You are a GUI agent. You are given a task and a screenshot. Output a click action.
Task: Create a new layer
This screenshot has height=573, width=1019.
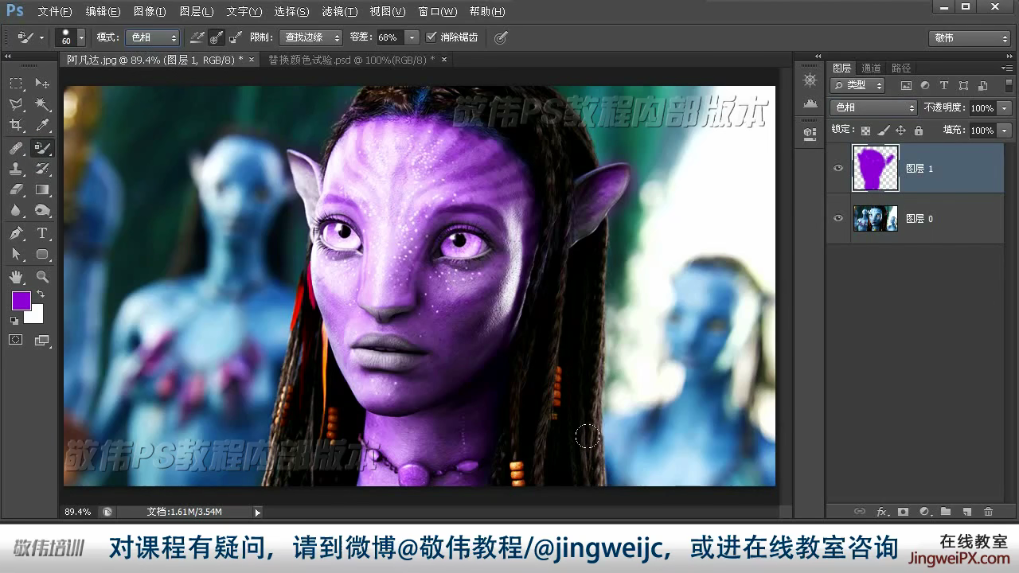click(x=967, y=512)
